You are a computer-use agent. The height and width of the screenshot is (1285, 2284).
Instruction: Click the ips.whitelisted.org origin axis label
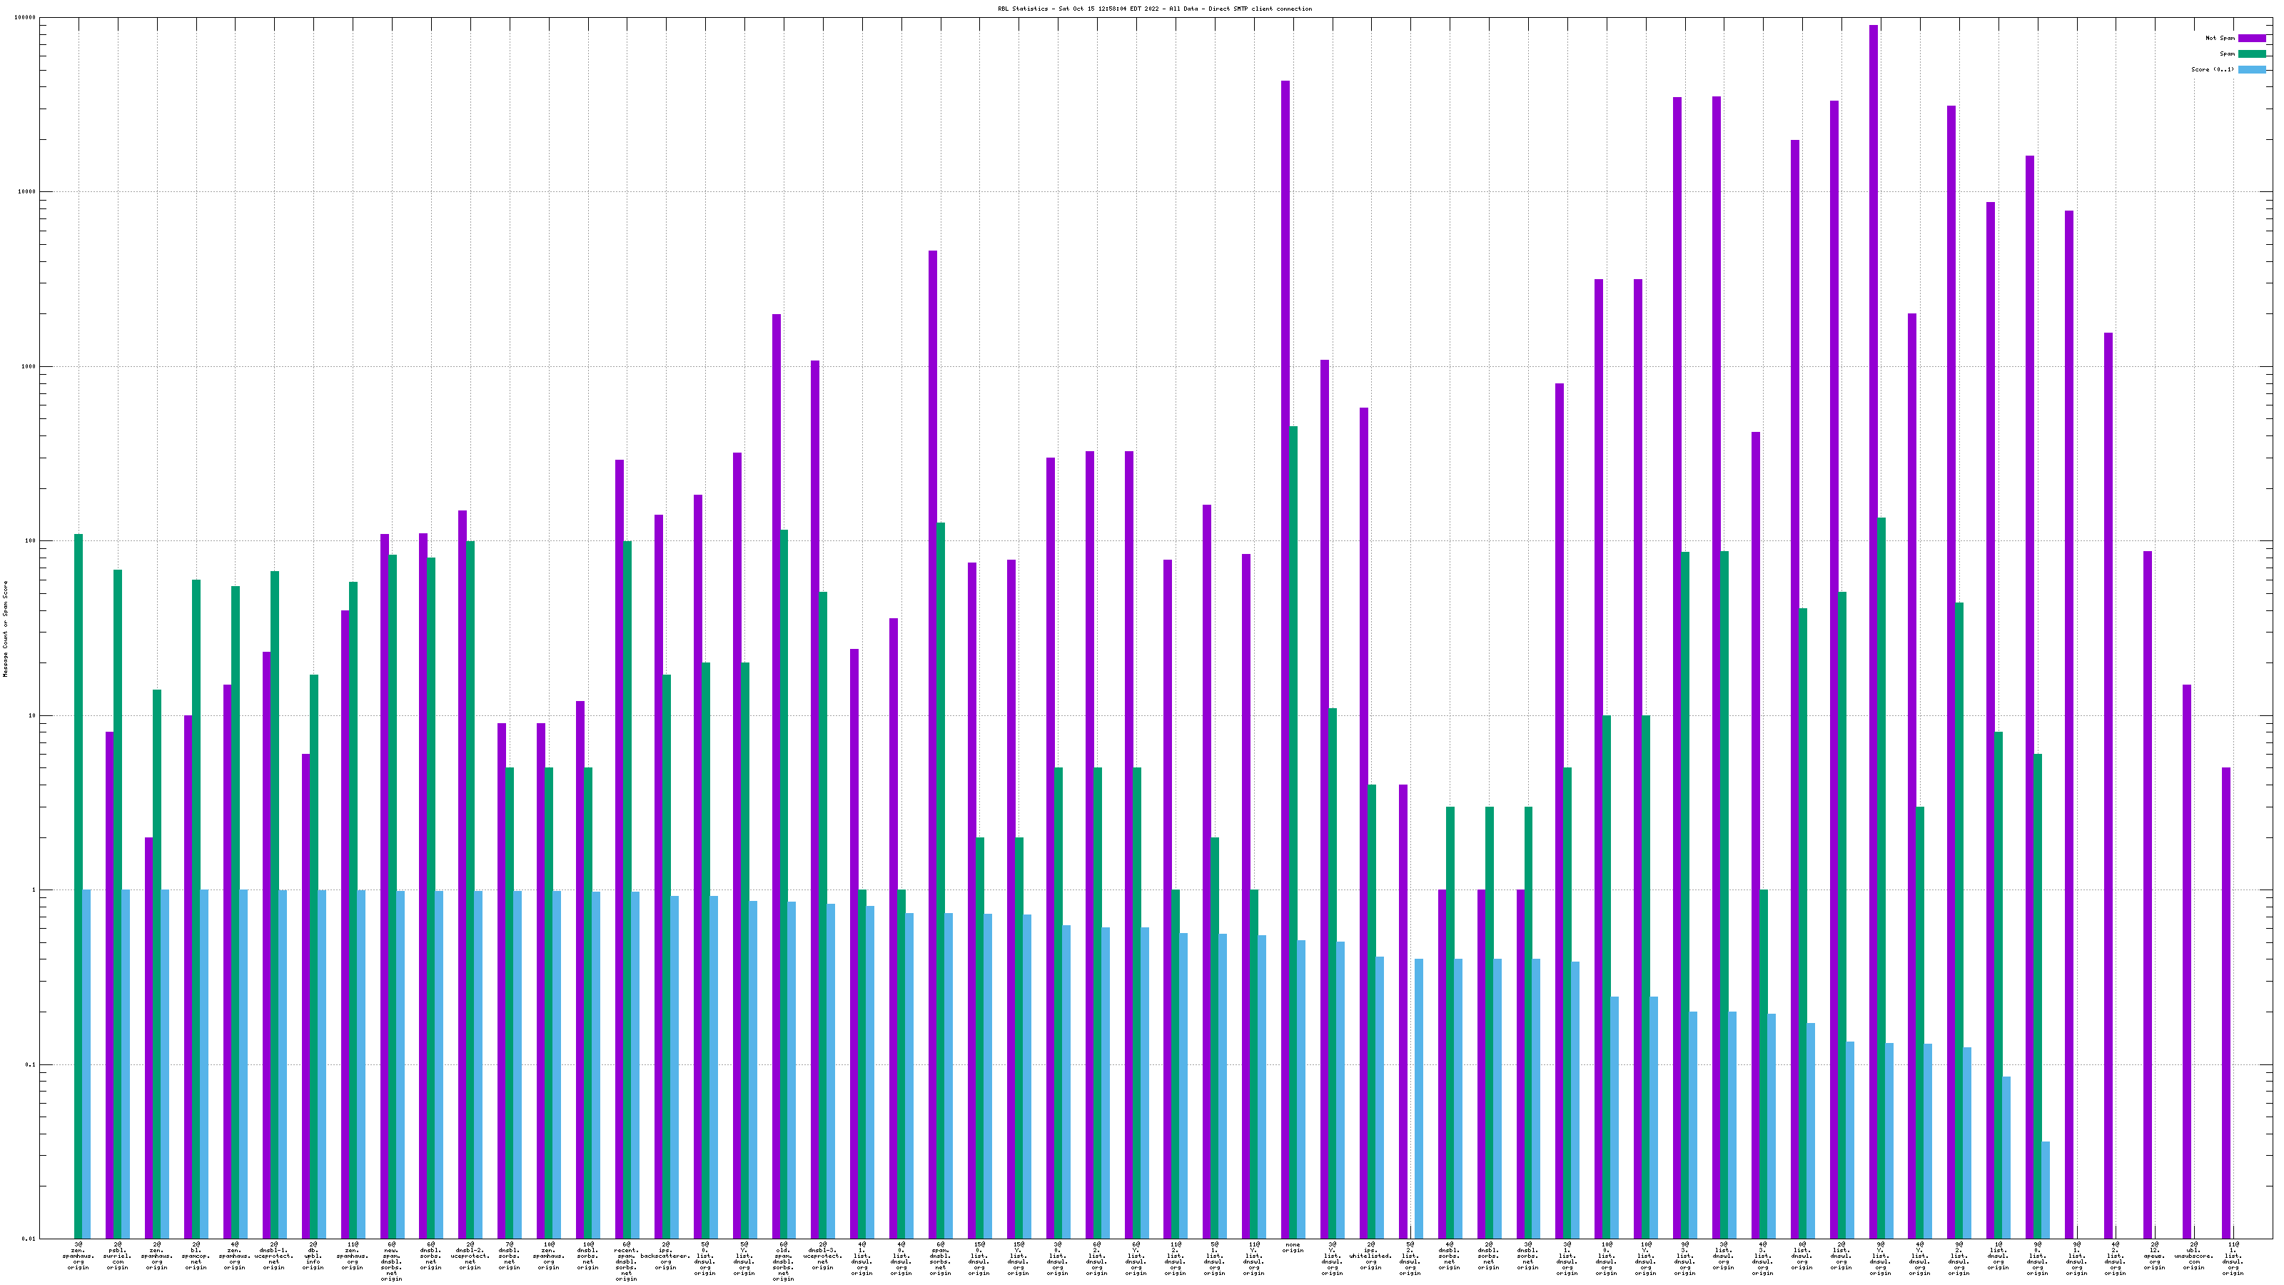click(1370, 1256)
